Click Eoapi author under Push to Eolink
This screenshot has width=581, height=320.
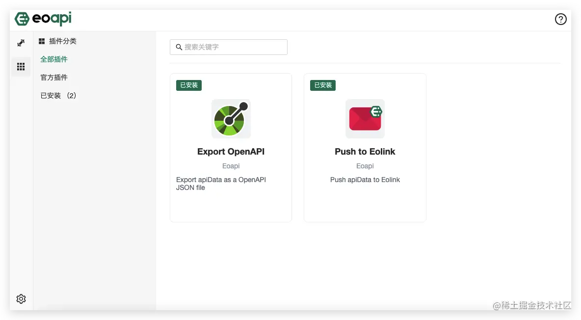(x=365, y=166)
